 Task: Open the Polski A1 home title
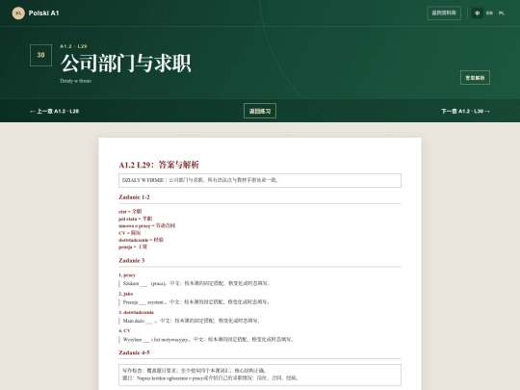point(43,13)
